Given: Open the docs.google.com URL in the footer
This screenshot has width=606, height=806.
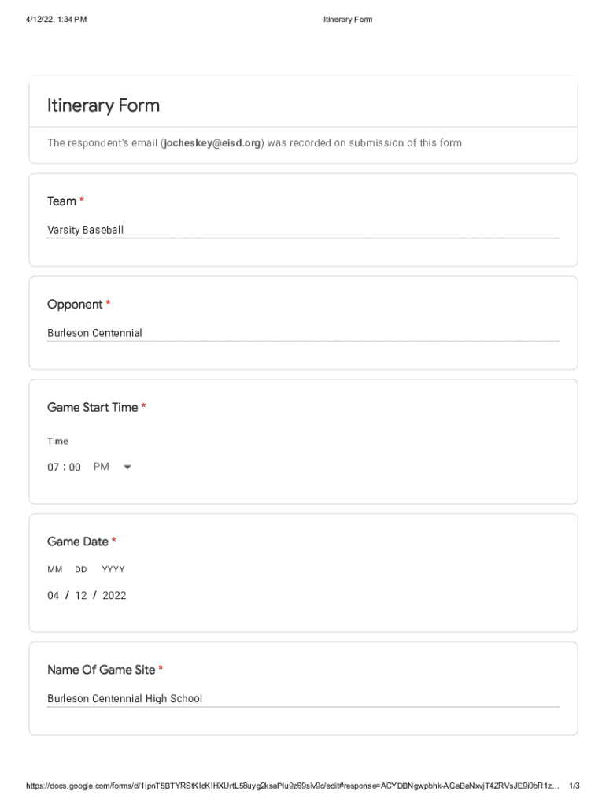Looking at the screenshot, I should 292,786.
